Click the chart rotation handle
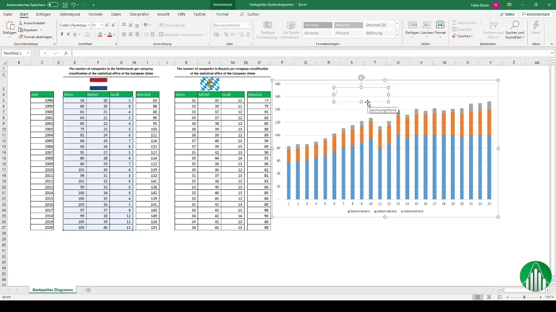Image resolution: width=556 pixels, height=312 pixels. coord(361,77)
